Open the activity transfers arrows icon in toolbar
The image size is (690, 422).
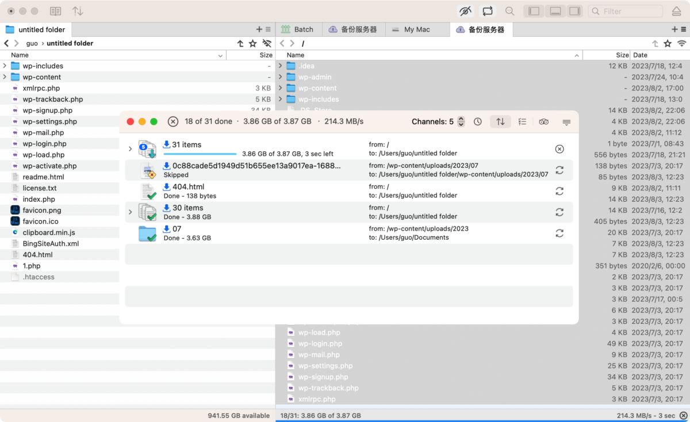(78, 11)
